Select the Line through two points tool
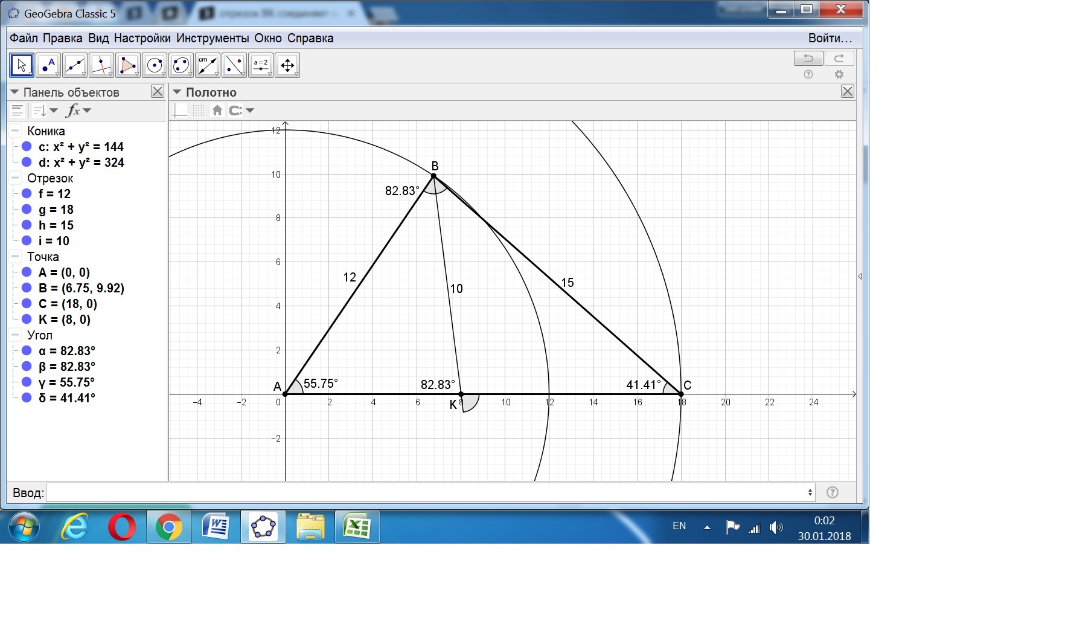 (x=75, y=65)
